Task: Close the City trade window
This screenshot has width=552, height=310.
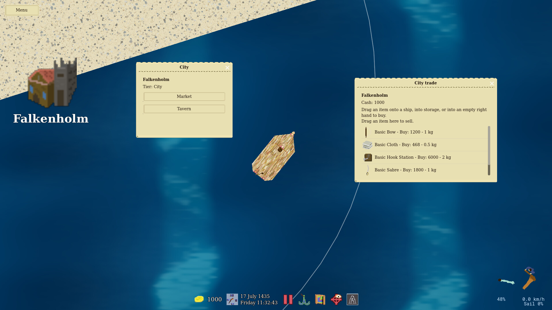Action: pyautogui.click(x=492, y=84)
